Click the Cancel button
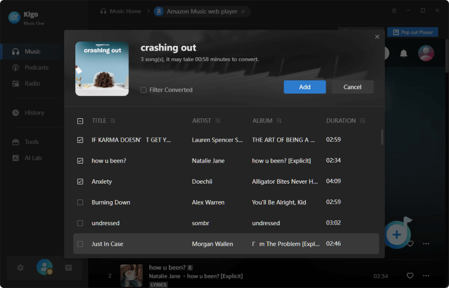Viewport: 449px width, 288px height. (x=352, y=87)
